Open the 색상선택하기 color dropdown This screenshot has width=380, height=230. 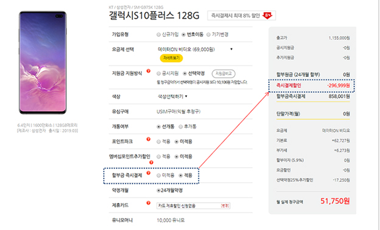point(172,96)
